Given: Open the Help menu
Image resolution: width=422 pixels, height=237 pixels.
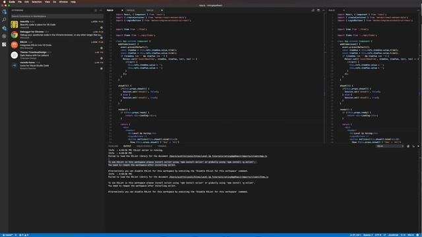Looking at the screenshot, I should (x=73, y=1).
